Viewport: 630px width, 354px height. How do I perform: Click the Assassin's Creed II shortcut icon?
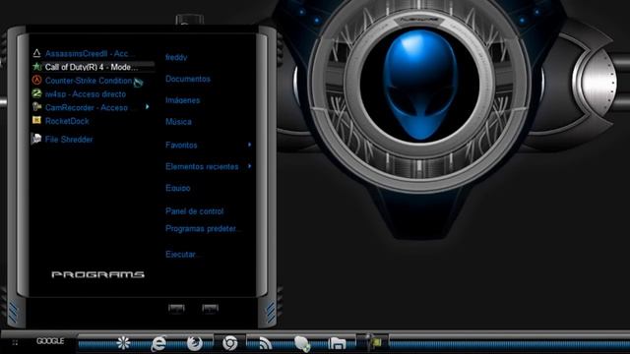click(x=36, y=53)
